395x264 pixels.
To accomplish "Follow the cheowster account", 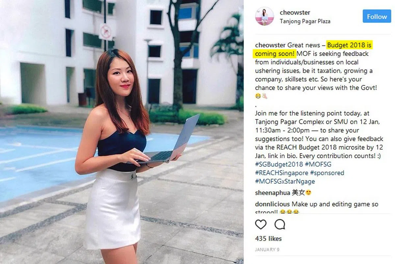I will click(x=377, y=16).
